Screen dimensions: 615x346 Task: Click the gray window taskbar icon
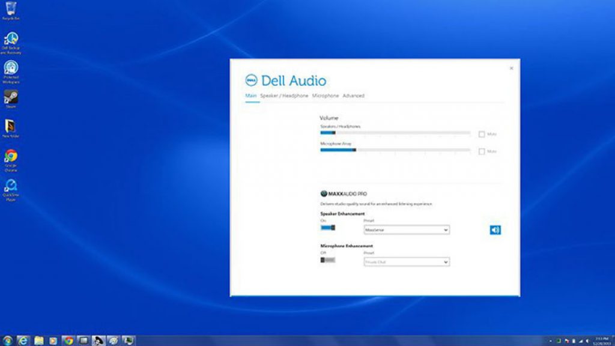coord(83,341)
